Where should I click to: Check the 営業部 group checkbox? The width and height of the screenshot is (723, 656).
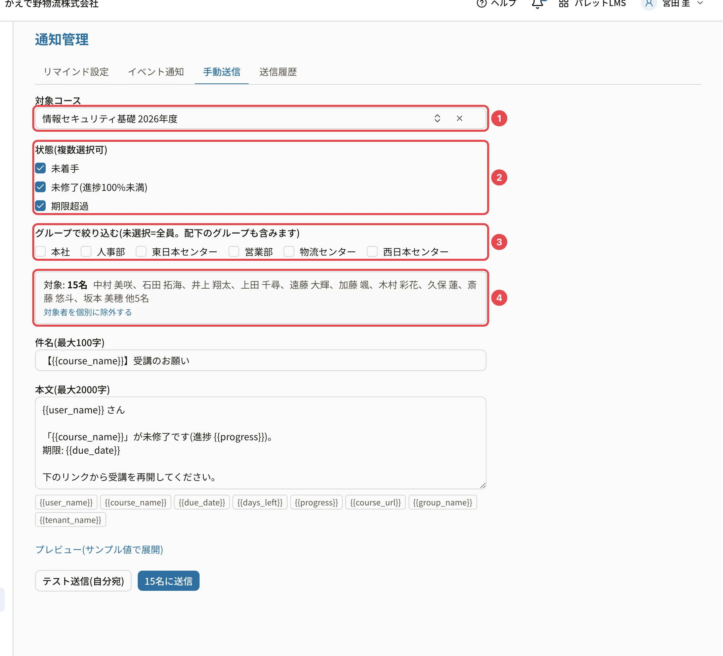pos(234,251)
